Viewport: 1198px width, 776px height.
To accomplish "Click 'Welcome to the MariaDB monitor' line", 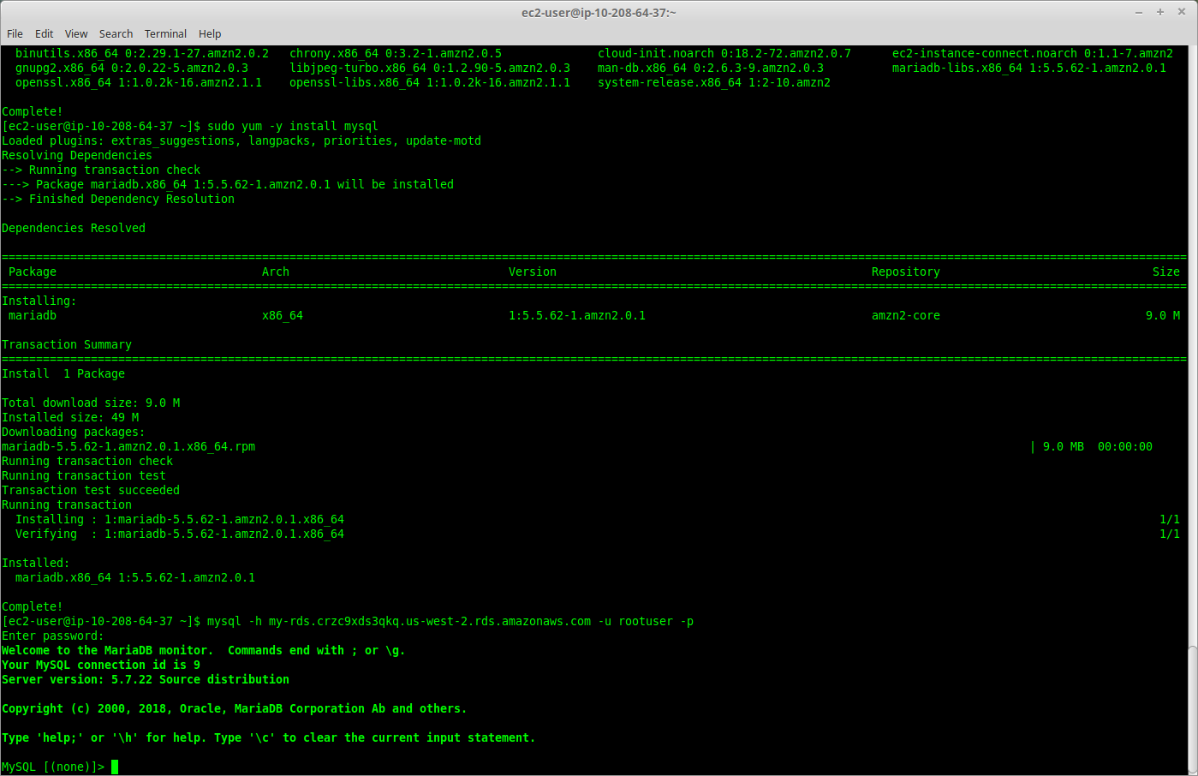I will pyautogui.click(x=204, y=650).
